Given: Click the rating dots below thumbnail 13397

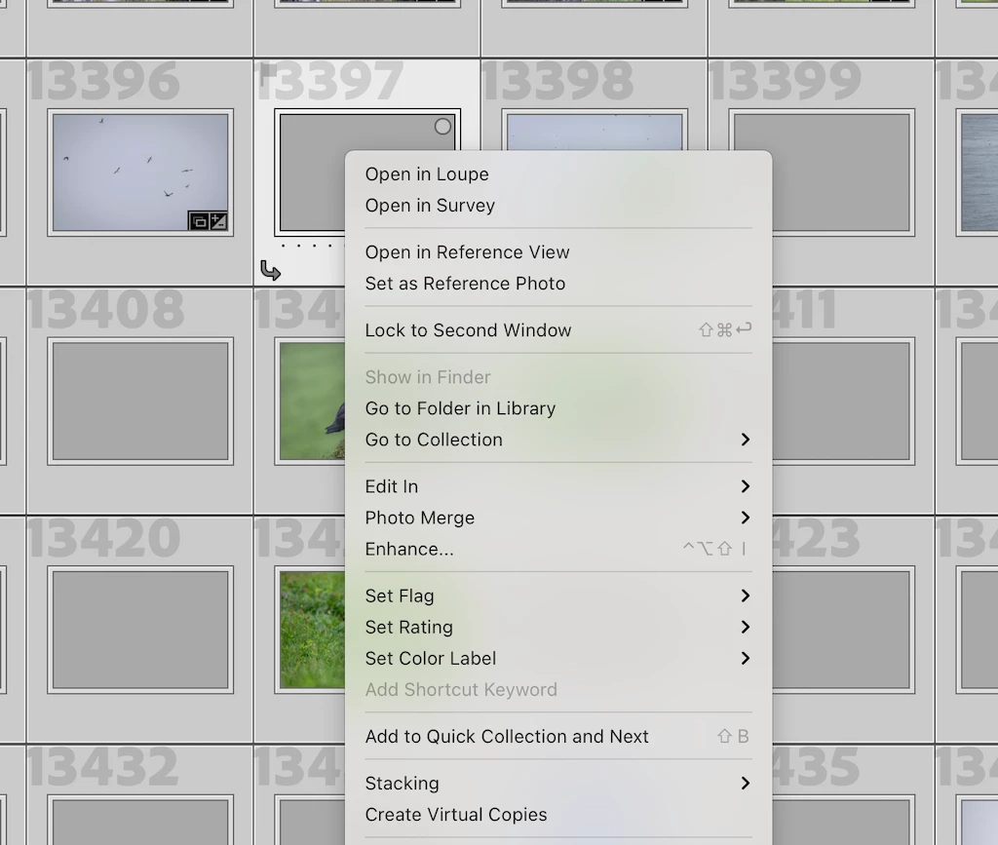Looking at the screenshot, I should [312, 246].
